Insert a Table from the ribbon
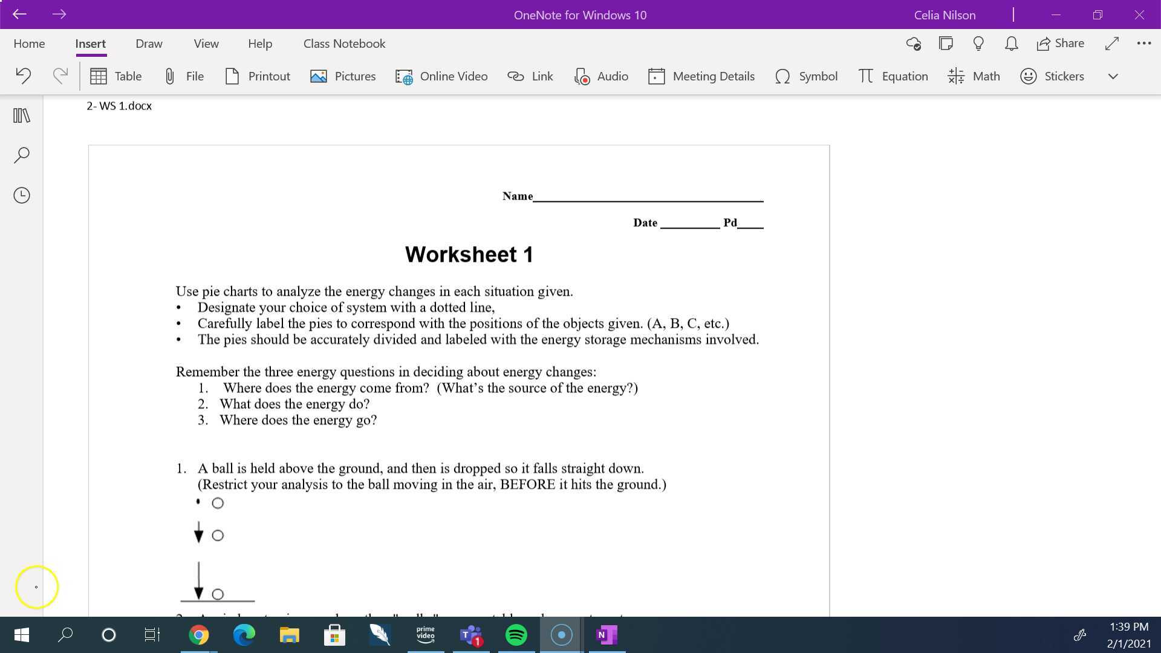 click(115, 76)
